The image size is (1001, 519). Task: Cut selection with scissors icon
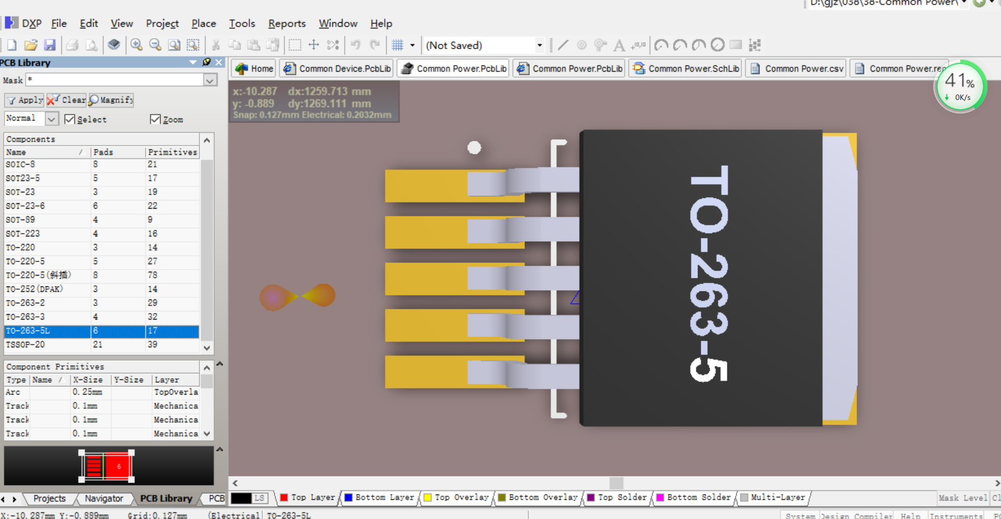pyautogui.click(x=216, y=45)
